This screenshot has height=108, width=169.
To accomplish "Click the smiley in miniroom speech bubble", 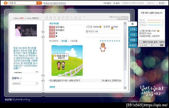I will pos(55,56).
